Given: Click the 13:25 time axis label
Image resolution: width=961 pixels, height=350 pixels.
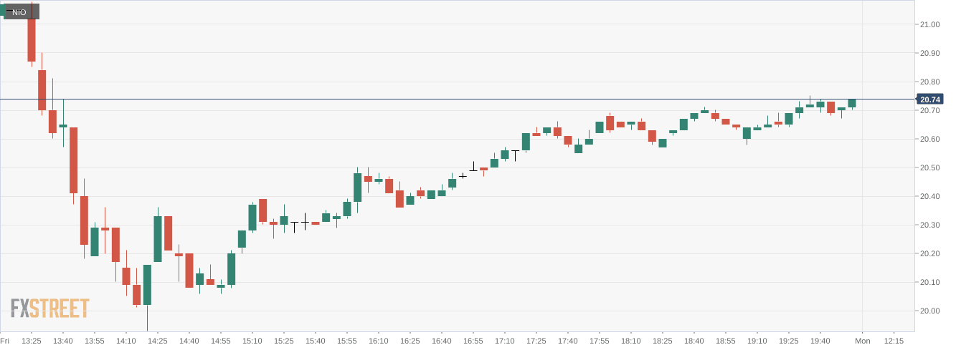Looking at the screenshot, I should pyautogui.click(x=32, y=341).
